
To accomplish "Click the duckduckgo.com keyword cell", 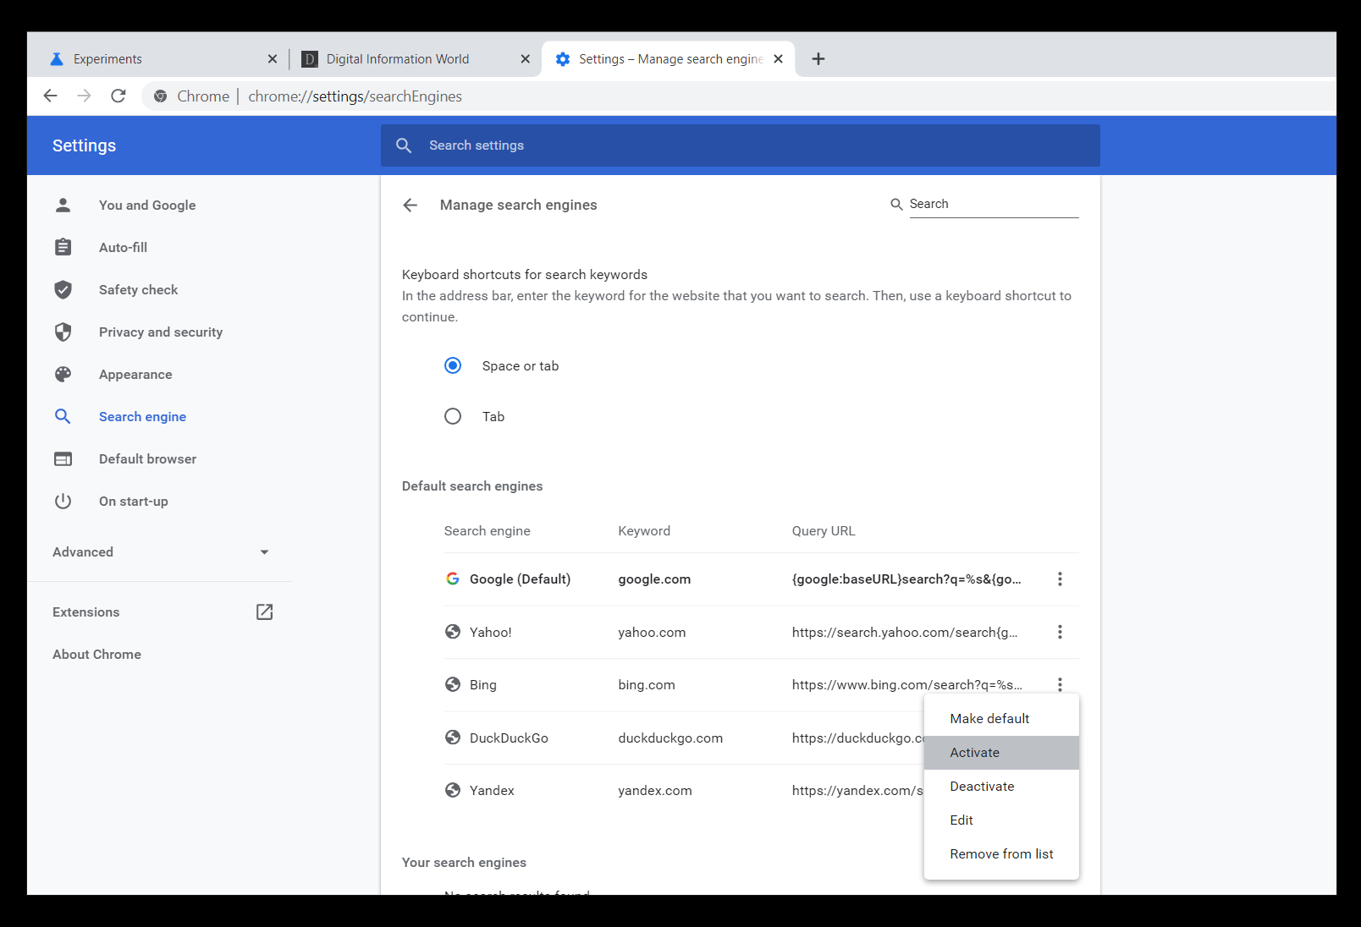I will coord(670,738).
